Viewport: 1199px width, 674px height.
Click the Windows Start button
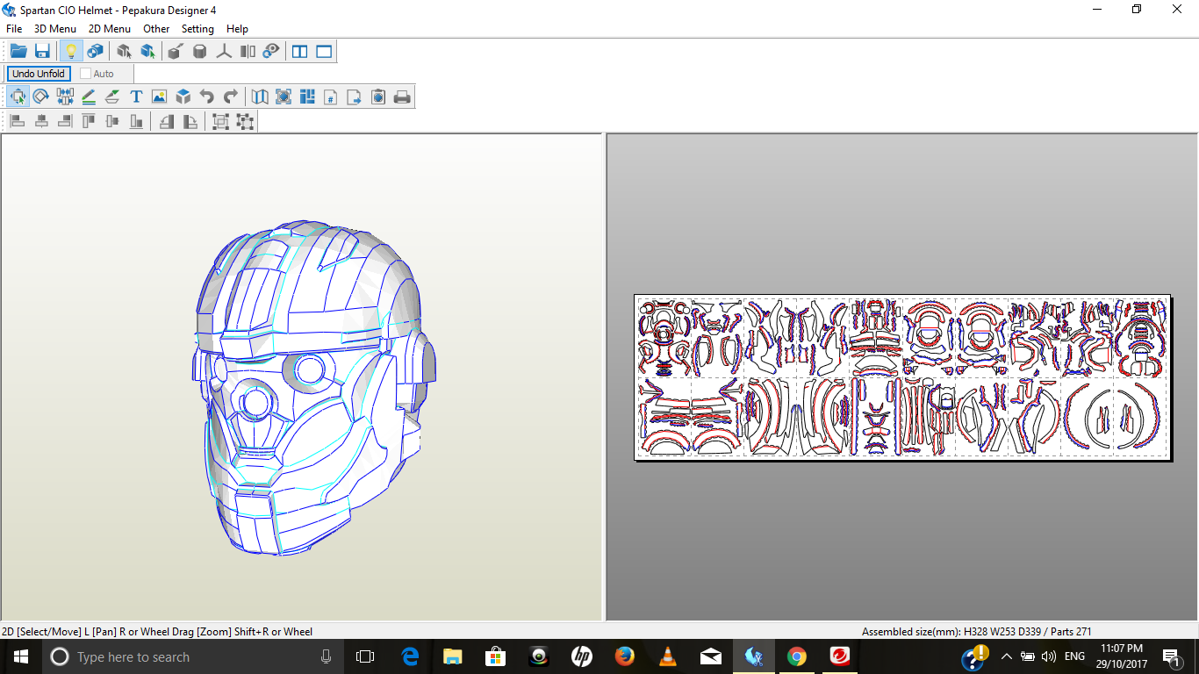(21, 656)
